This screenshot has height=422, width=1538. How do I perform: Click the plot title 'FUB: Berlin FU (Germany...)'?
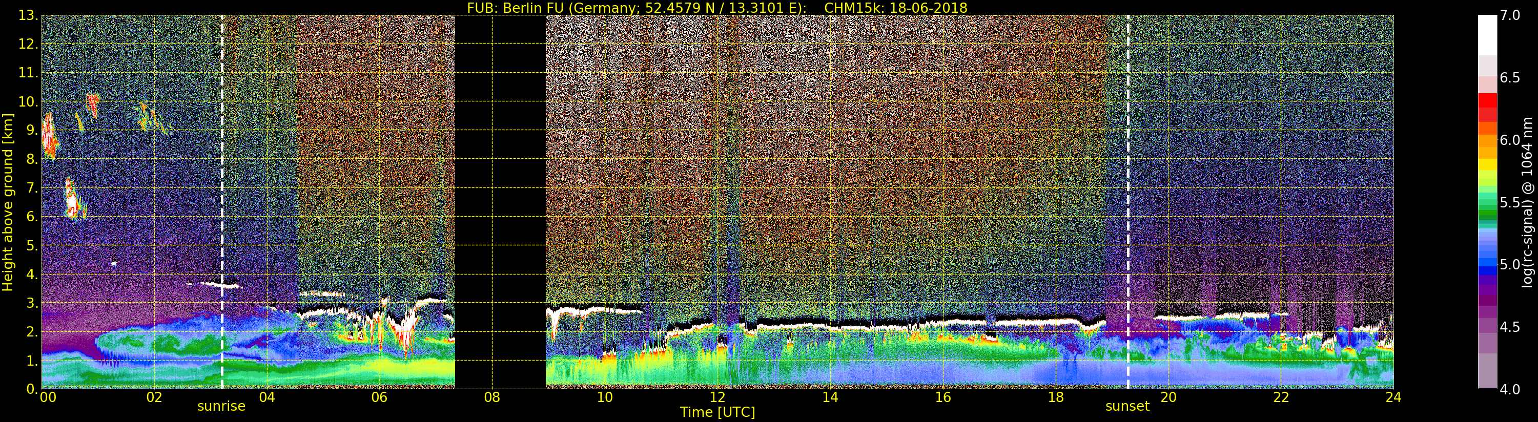(x=717, y=8)
